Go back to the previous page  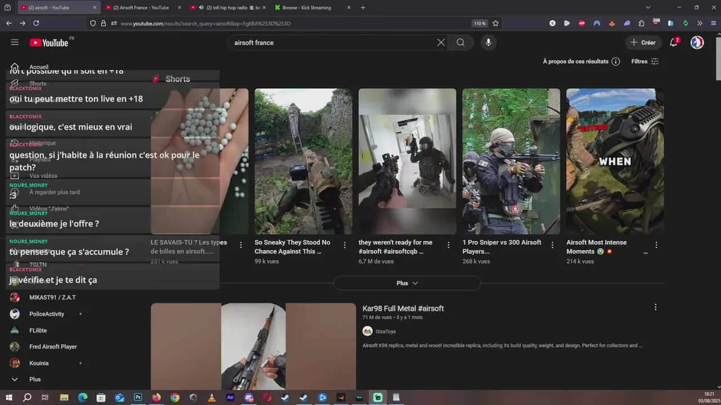click(x=8, y=23)
